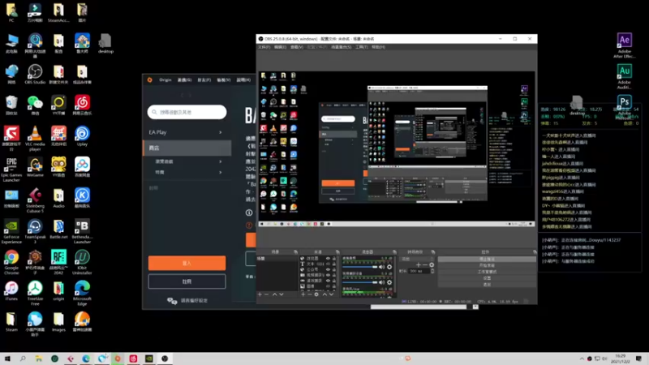
Task: Click the 设置 button in OBS controls
Action: pyautogui.click(x=487, y=278)
